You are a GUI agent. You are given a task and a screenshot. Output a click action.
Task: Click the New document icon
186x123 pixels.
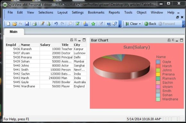8,24
